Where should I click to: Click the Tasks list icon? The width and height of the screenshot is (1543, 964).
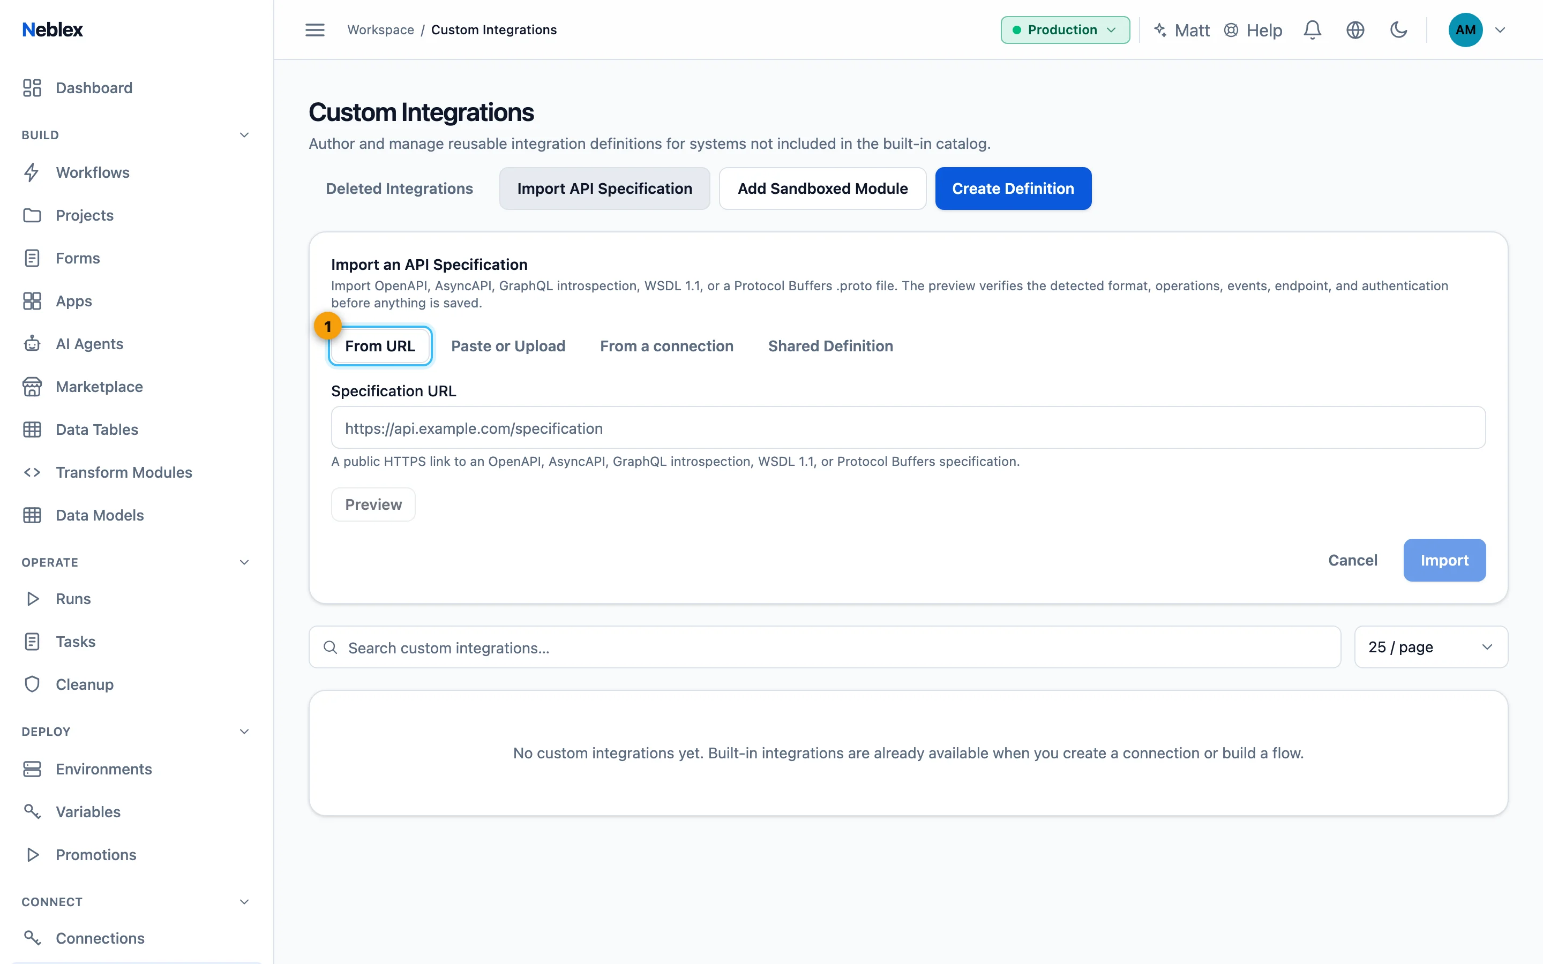click(32, 642)
